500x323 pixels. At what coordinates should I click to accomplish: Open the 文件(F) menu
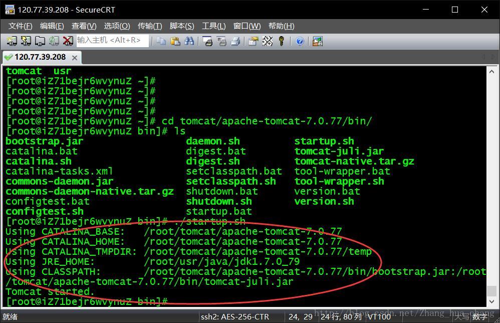coord(20,26)
